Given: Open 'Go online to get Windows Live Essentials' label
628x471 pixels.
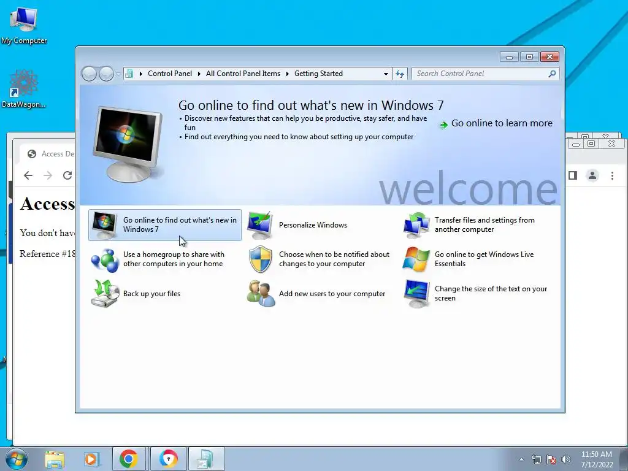Looking at the screenshot, I should click(484, 259).
